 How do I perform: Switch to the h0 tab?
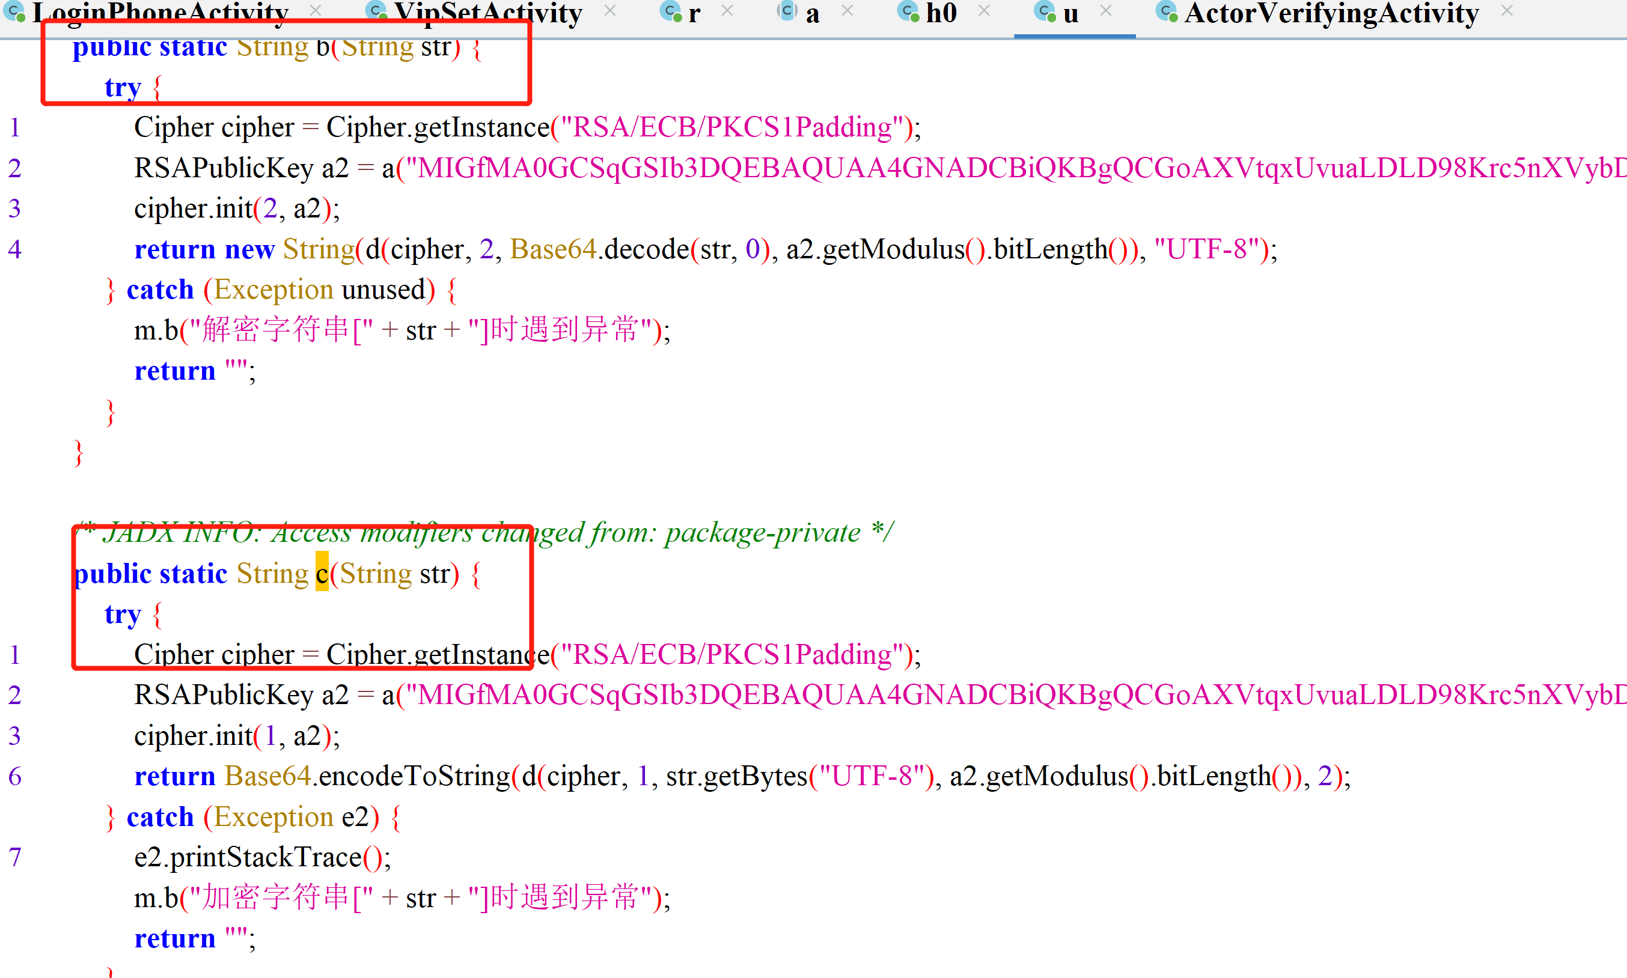tap(941, 13)
